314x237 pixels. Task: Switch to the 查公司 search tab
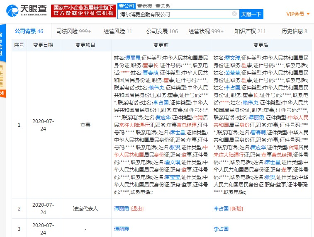click(127, 6)
